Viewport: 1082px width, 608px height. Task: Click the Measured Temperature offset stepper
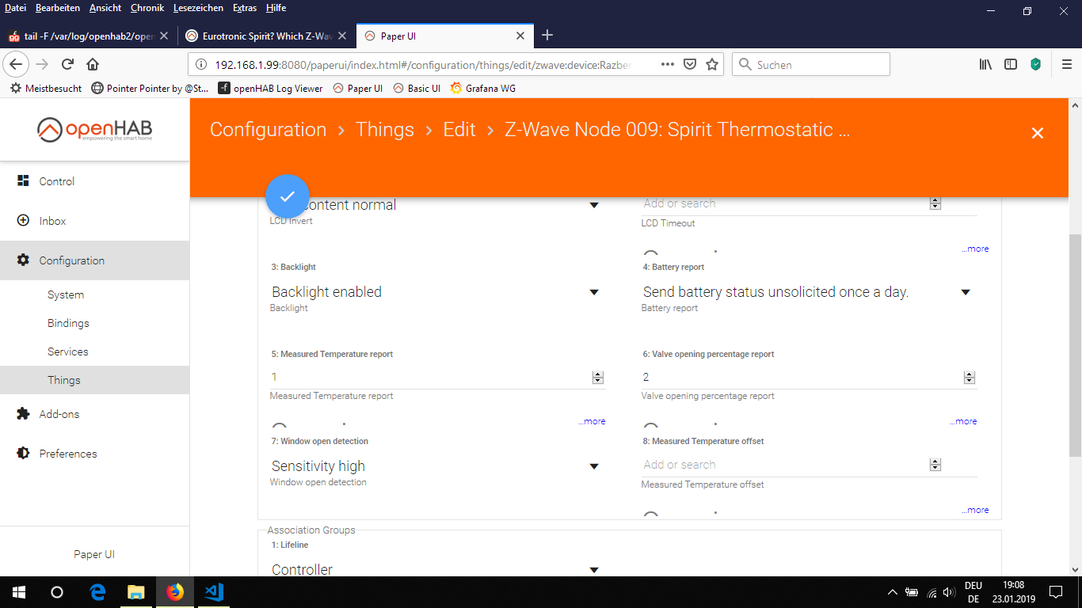click(x=935, y=465)
